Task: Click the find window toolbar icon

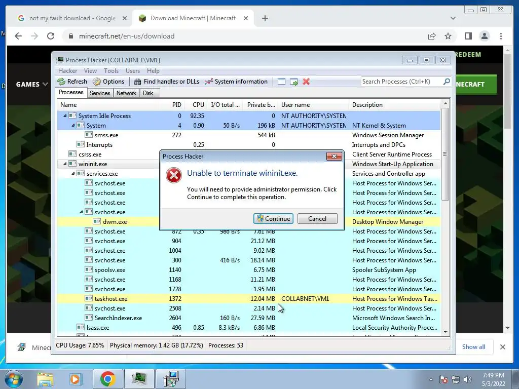Action: 281,82
